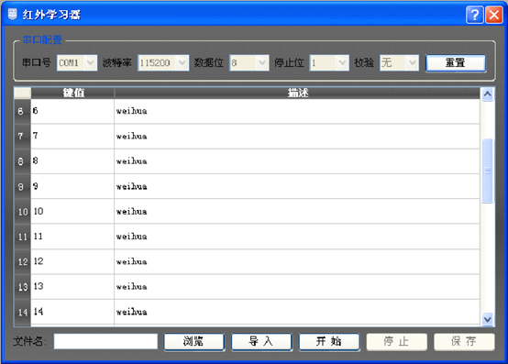Click the 文件名 input field
This screenshot has width=508, height=364.
[105, 341]
